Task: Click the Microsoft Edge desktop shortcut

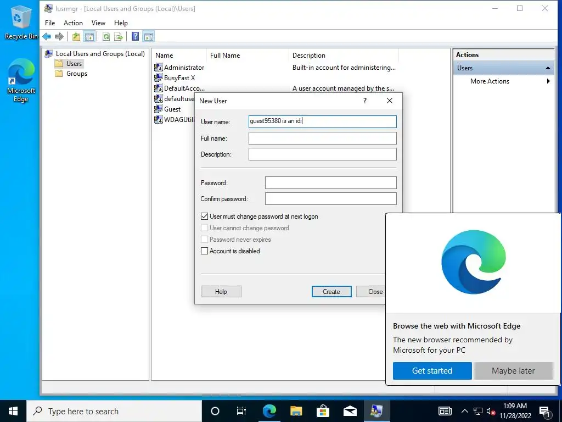Action: click(x=21, y=80)
